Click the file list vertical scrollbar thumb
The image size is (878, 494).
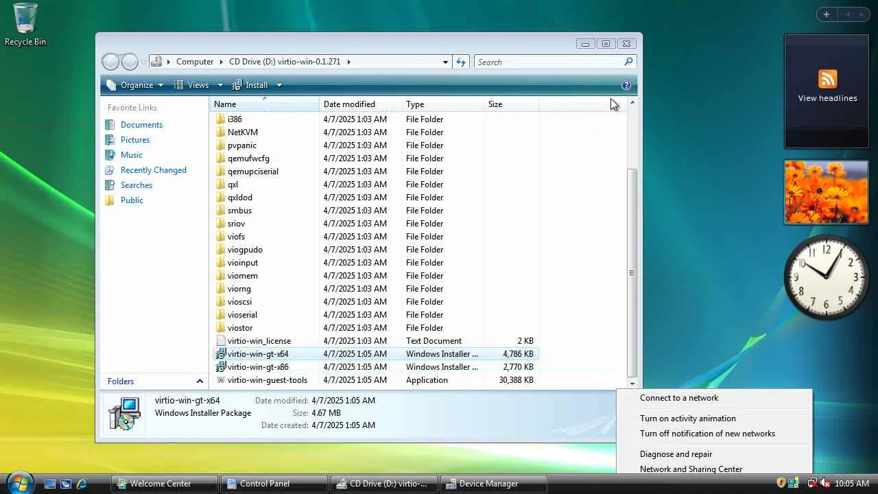coord(632,272)
